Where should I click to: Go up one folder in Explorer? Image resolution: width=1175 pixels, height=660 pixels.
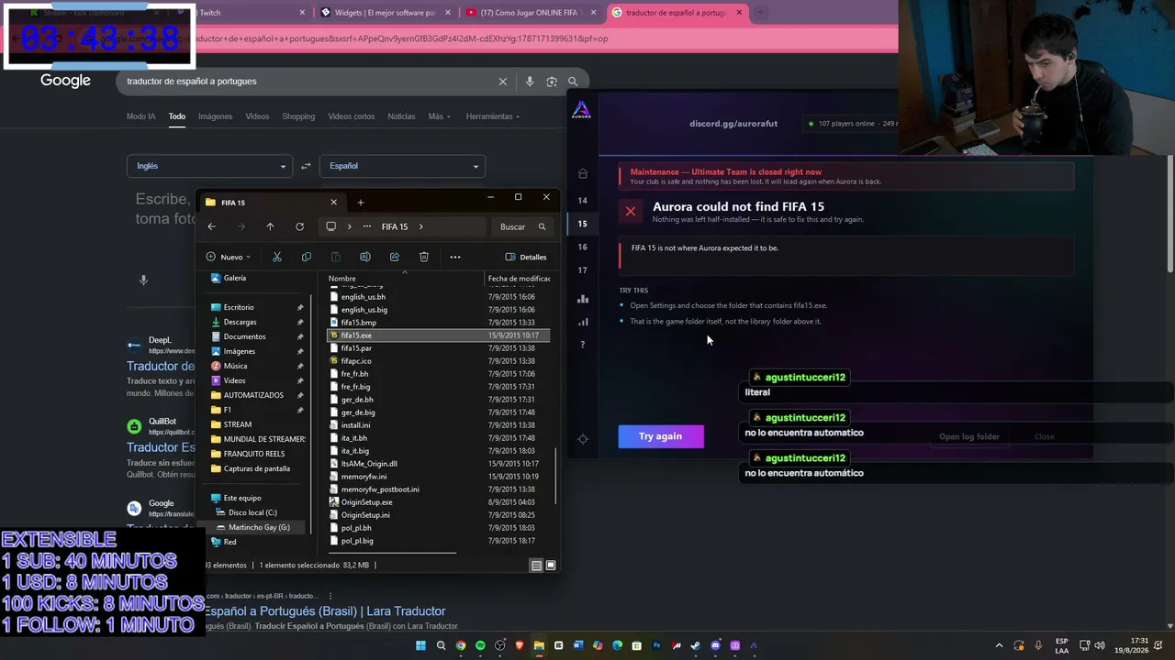pos(270,226)
